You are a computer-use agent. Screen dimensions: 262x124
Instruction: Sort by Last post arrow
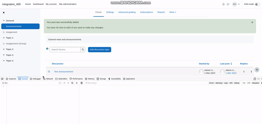tap(231, 63)
